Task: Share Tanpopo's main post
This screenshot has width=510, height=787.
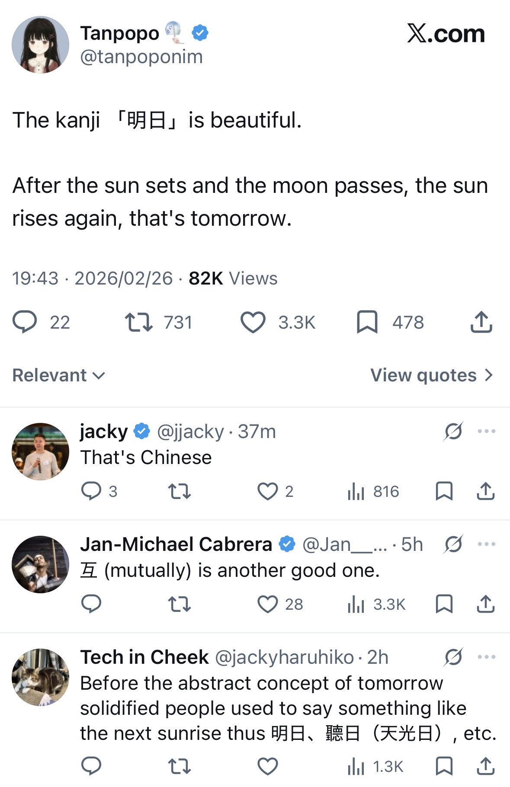Action: point(481,322)
